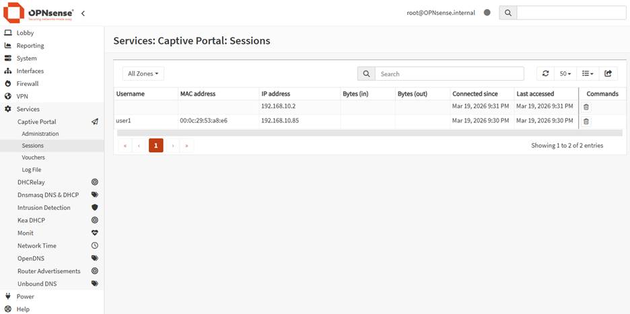Refresh the sessions table
This screenshot has width=630, height=314.
click(x=545, y=74)
